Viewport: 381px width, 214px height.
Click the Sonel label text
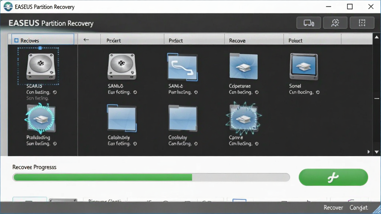[295, 86]
